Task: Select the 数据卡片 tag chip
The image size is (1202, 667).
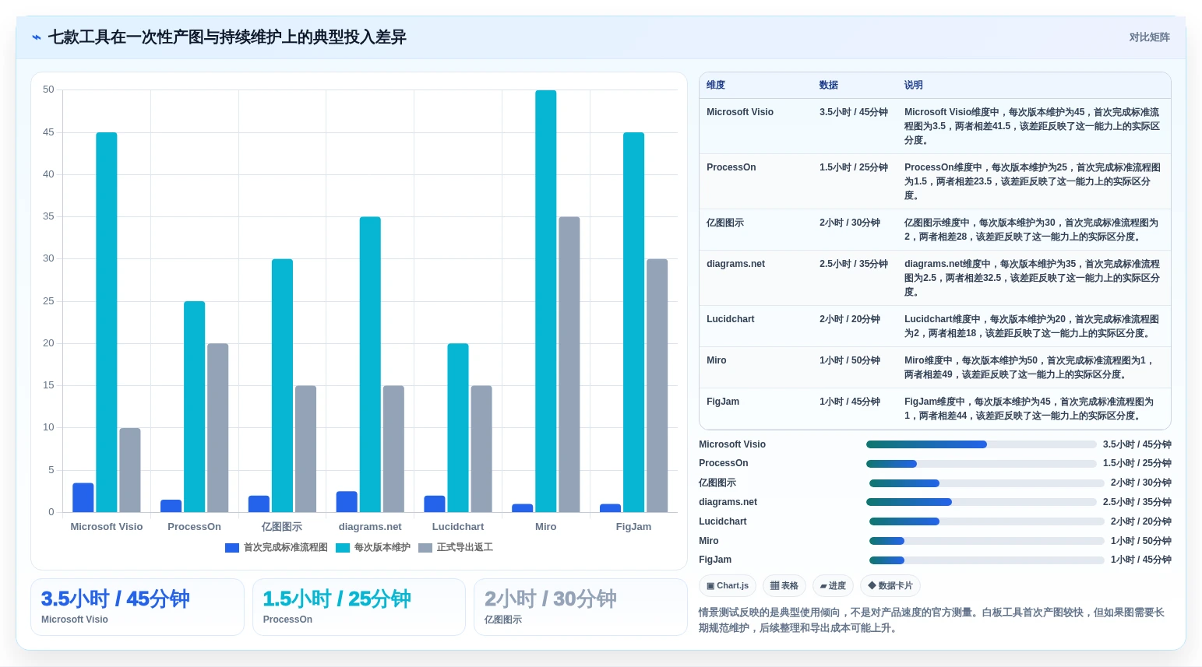Action: click(x=890, y=586)
